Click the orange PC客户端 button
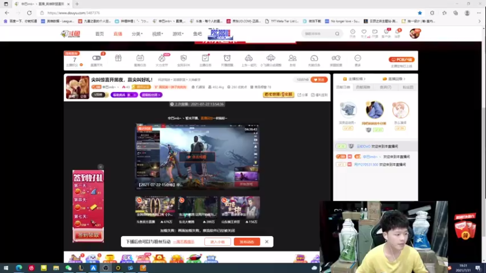Viewport: 486px width, 273px height. click(x=402, y=59)
